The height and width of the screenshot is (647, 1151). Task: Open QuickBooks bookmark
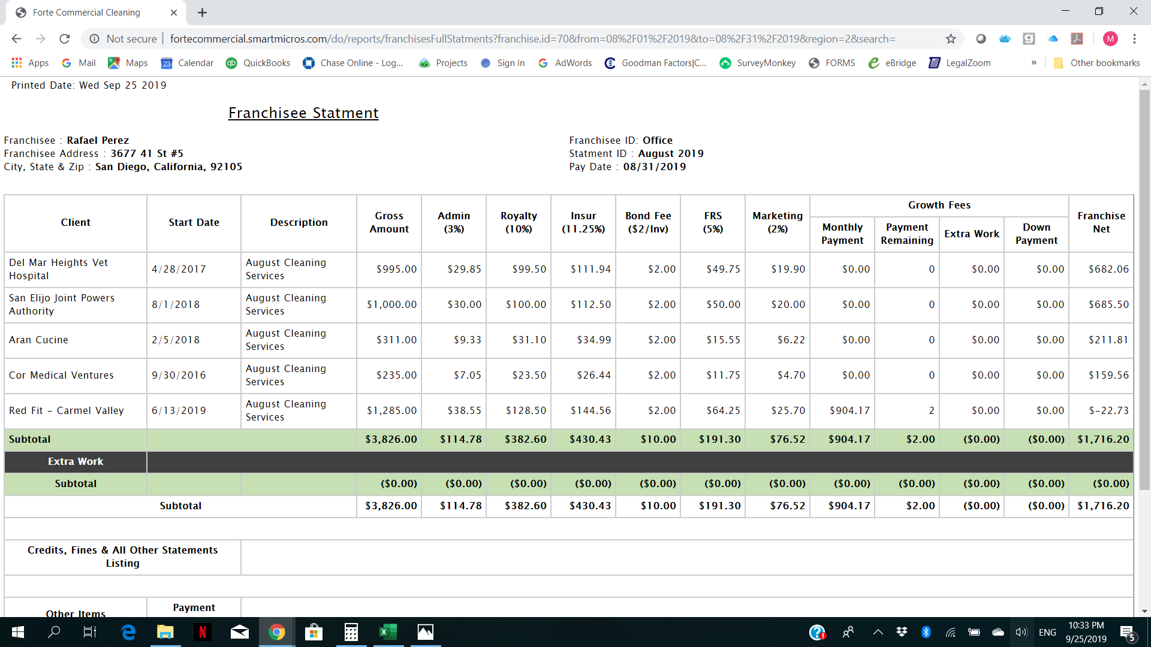(258, 63)
